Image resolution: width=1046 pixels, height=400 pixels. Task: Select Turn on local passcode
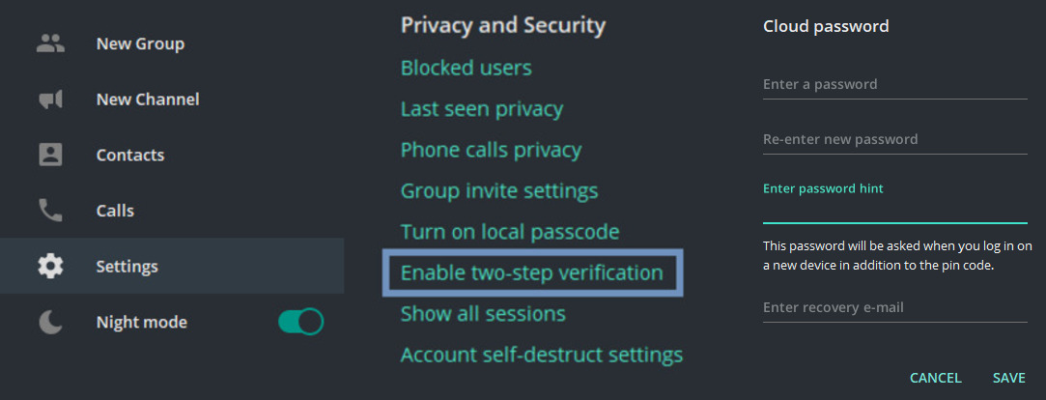point(510,232)
